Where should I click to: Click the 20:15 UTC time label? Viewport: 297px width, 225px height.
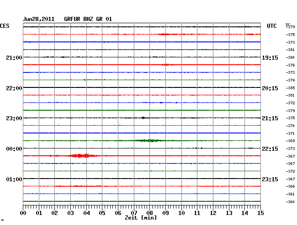(270, 88)
